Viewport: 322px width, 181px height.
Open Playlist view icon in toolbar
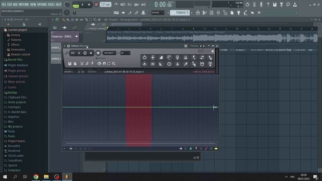click(198, 13)
